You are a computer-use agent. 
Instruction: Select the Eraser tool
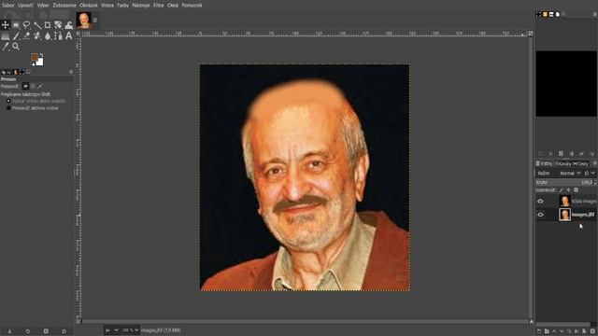(27, 36)
